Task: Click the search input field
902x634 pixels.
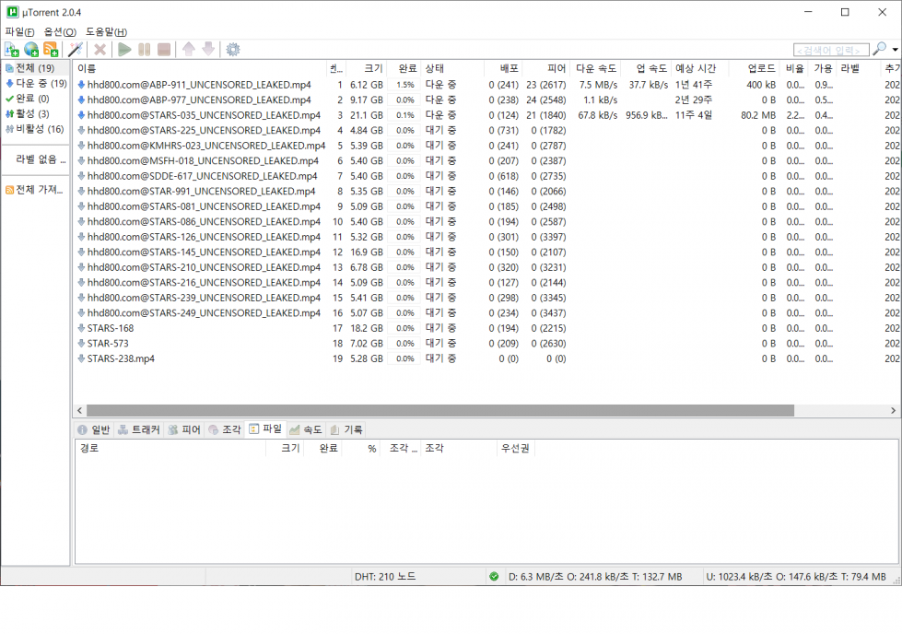Action: pyautogui.click(x=831, y=50)
